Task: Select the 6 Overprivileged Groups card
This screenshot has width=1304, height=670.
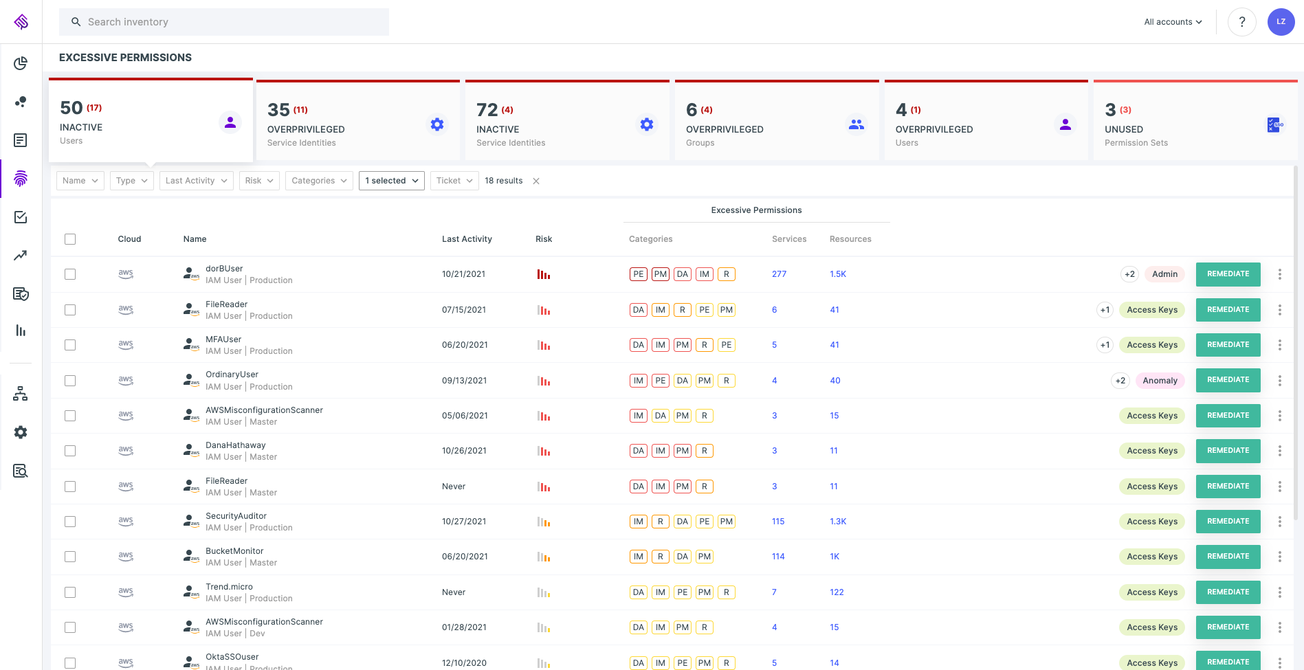Action: (777, 121)
